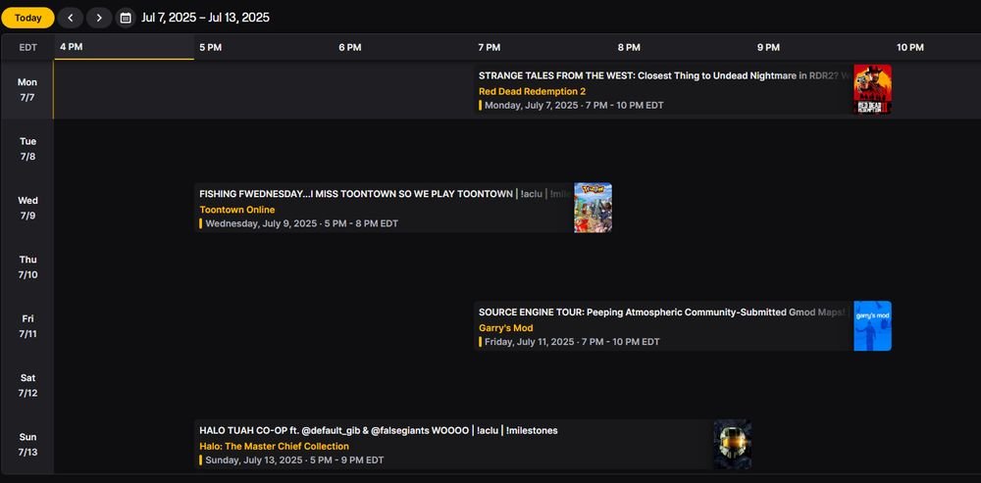The image size is (981, 483).
Task: Select the Wednesday, July 9 time text
Action: pos(301,223)
